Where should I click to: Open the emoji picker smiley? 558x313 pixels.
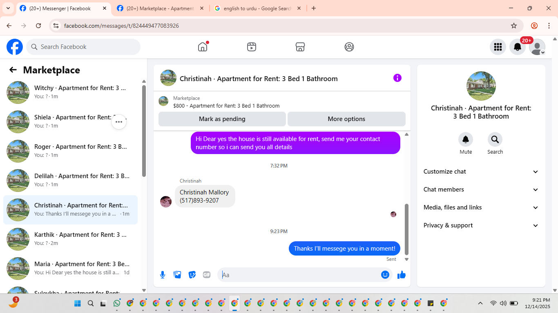point(385,275)
